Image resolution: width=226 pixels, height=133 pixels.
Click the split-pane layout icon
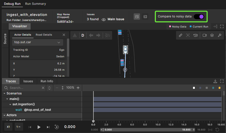point(145,17)
